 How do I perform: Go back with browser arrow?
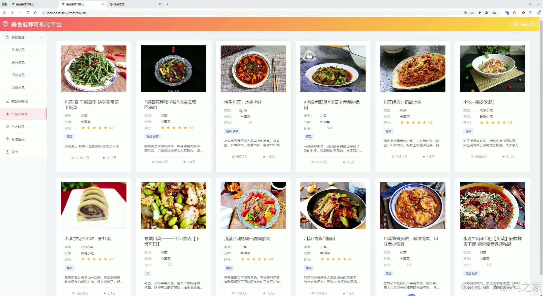pos(13,13)
